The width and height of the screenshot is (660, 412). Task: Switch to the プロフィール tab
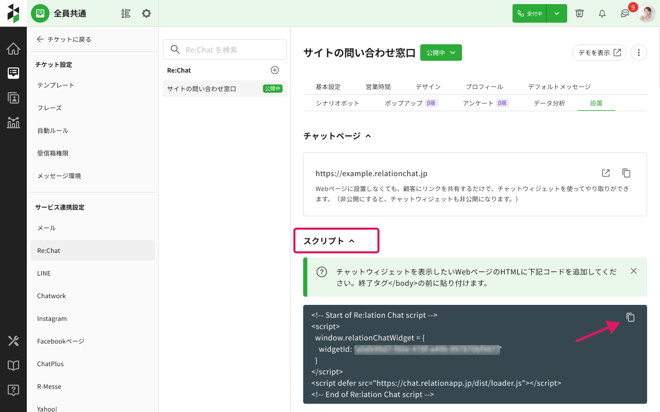point(484,87)
